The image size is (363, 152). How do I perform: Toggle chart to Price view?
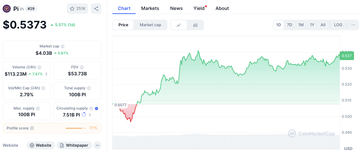[x=123, y=25]
